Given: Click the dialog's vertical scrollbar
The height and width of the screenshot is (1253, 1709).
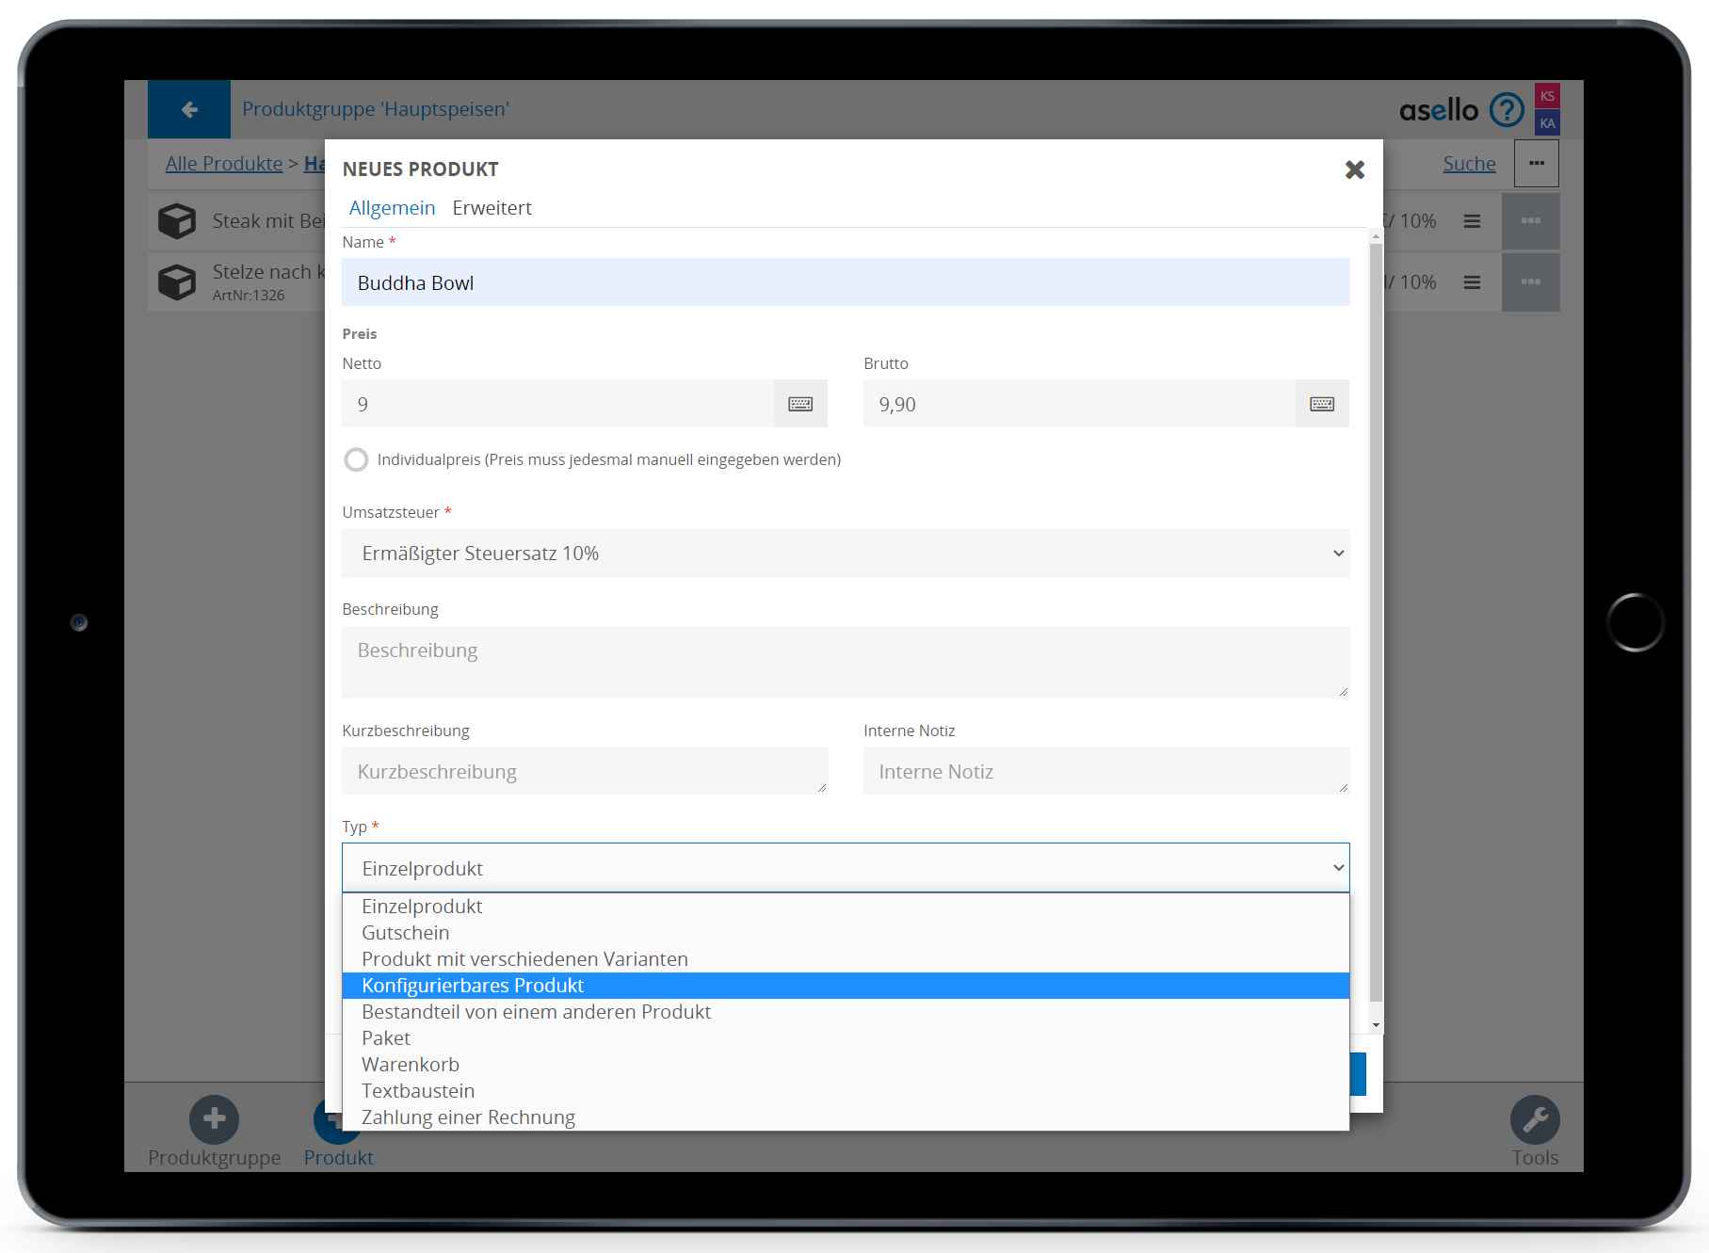Looking at the screenshot, I should (1376, 621).
